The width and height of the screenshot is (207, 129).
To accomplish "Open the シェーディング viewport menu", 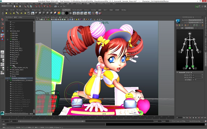I will 45,17.
